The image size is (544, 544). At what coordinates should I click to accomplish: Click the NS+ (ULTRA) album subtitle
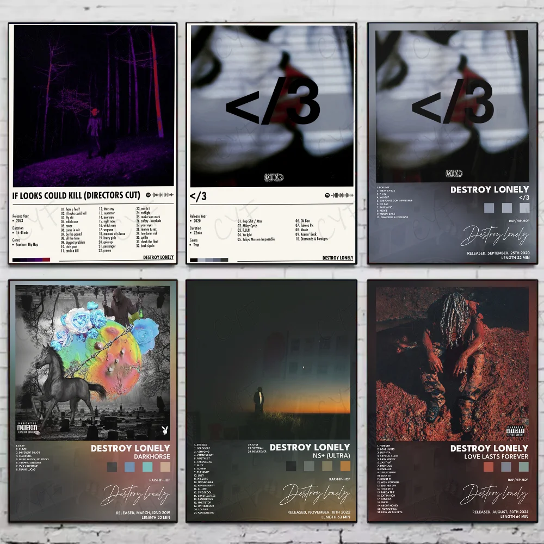(x=331, y=455)
